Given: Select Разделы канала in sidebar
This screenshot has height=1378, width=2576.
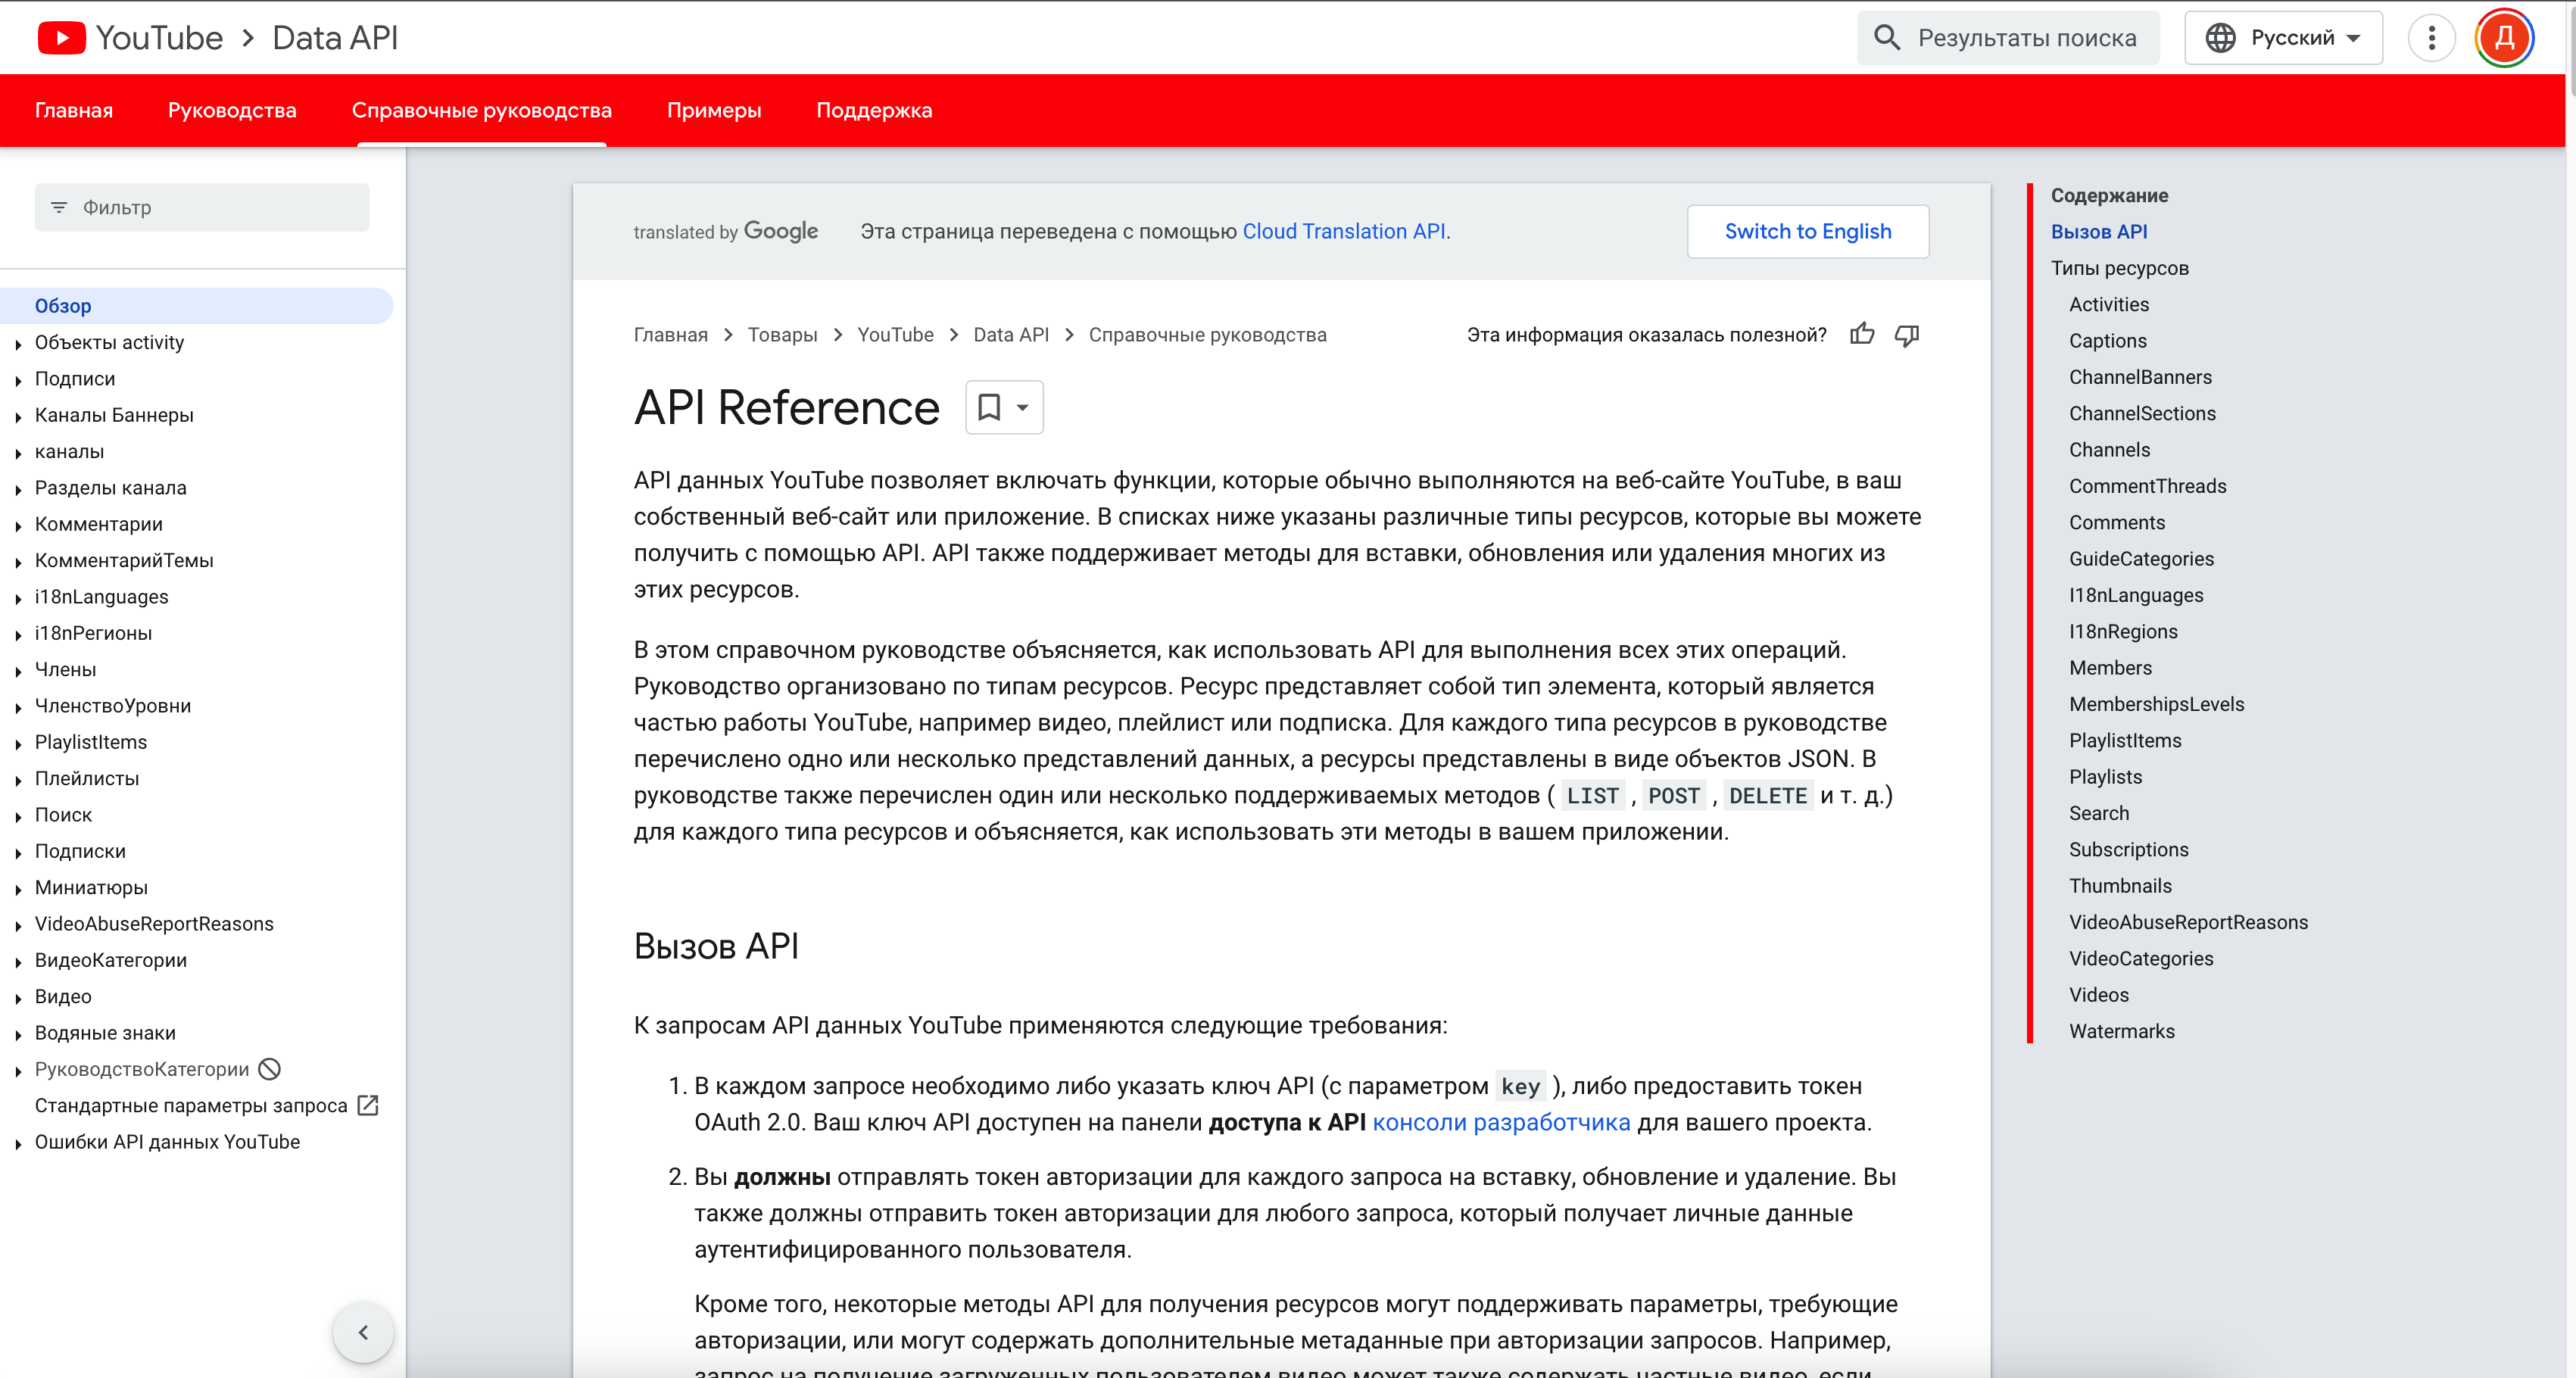Looking at the screenshot, I should pyautogui.click(x=111, y=487).
